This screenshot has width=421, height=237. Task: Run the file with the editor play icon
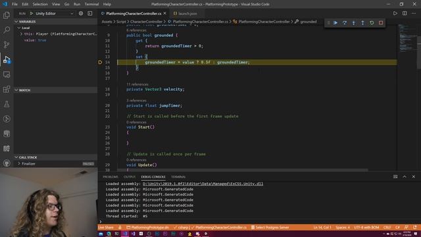(x=395, y=13)
